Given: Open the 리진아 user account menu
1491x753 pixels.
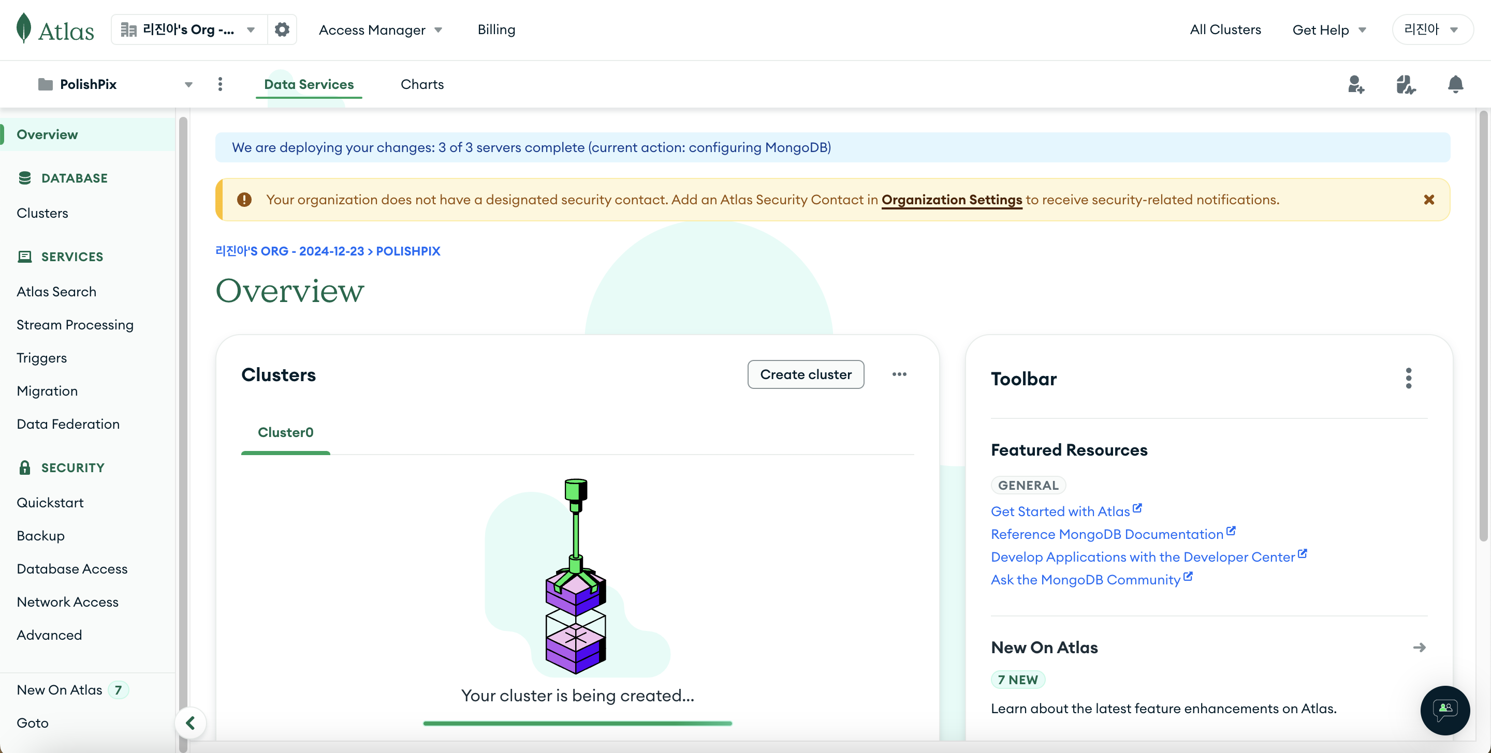Looking at the screenshot, I should pos(1432,29).
